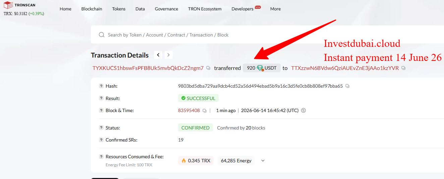Image resolution: width=444 pixels, height=179 pixels.
Task: Click the timestamp 2026-06-14 16:45:42 (UTC)
Action: tap(270, 110)
